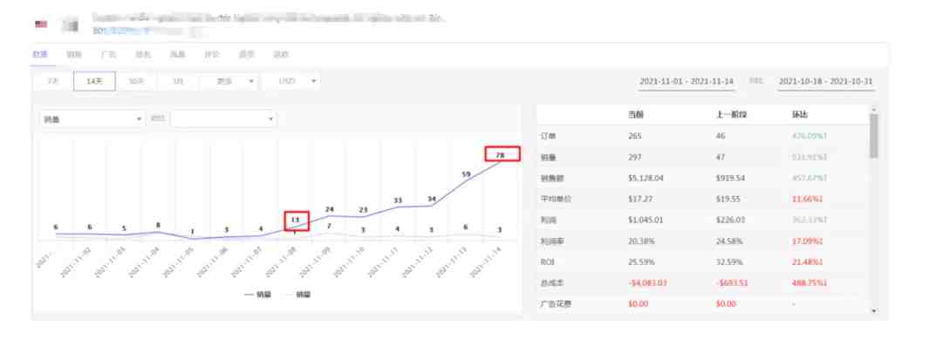Select the 7天 time range button
The width and height of the screenshot is (942, 353).
(x=53, y=81)
